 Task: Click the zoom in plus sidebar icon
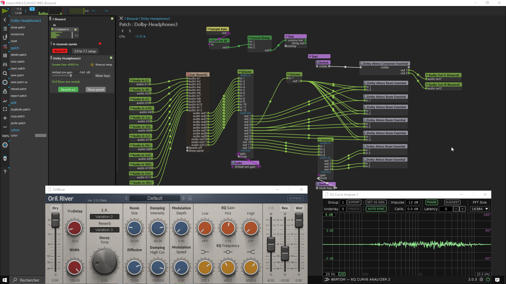coord(5,118)
